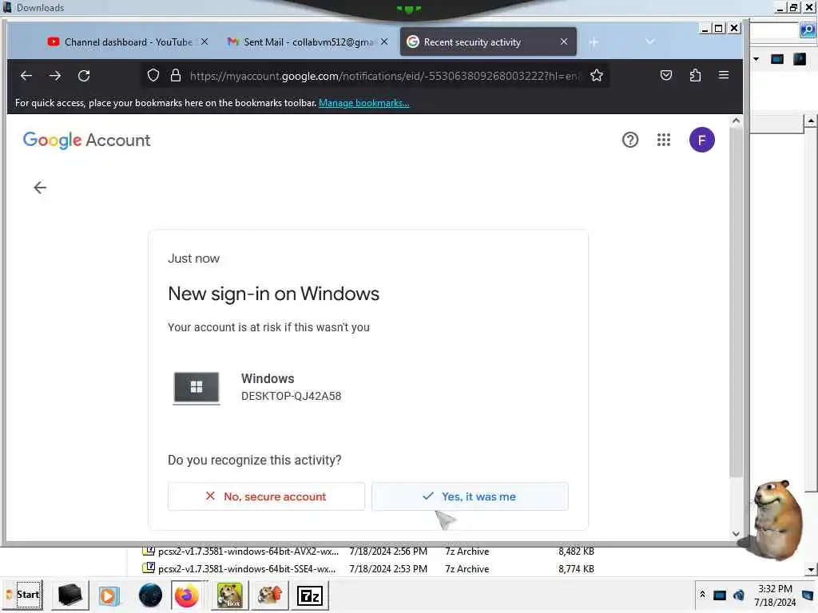818x613 pixels.
Task: Open the Google apps grid
Action: click(664, 140)
